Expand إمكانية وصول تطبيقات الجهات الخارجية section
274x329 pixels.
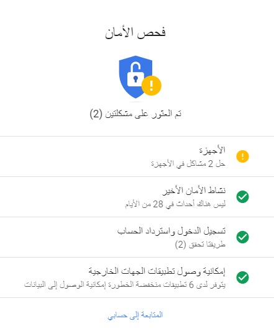click(137, 277)
